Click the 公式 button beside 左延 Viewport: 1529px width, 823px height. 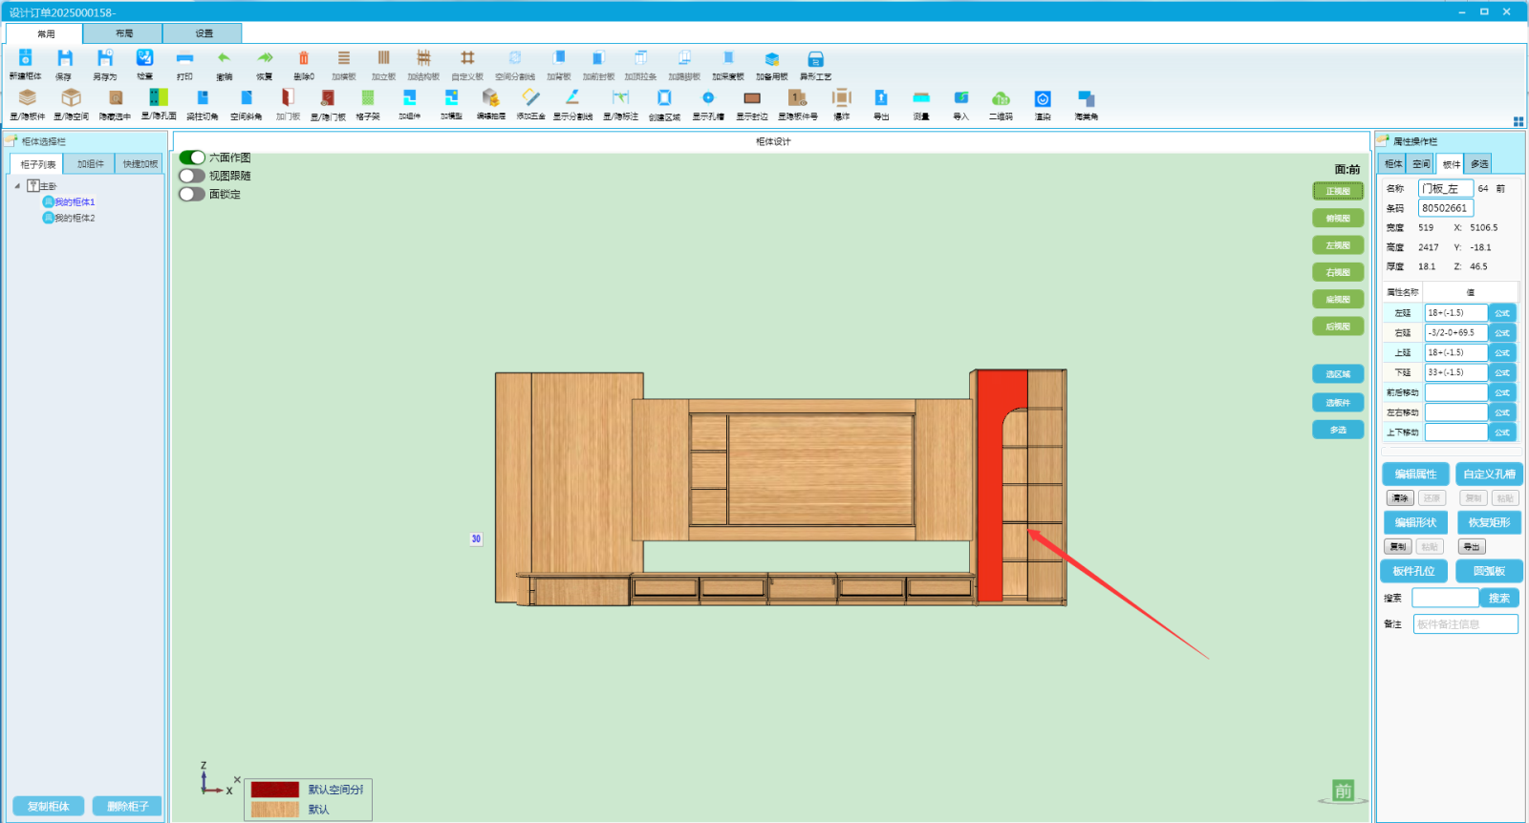(x=1502, y=313)
